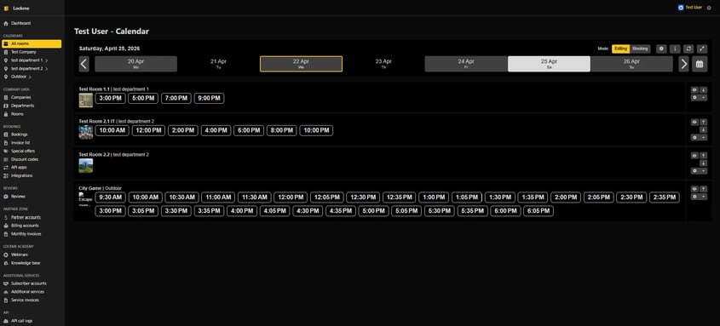Select the 26 Apr day tab
The height and width of the screenshot is (326, 720).
pos(631,64)
